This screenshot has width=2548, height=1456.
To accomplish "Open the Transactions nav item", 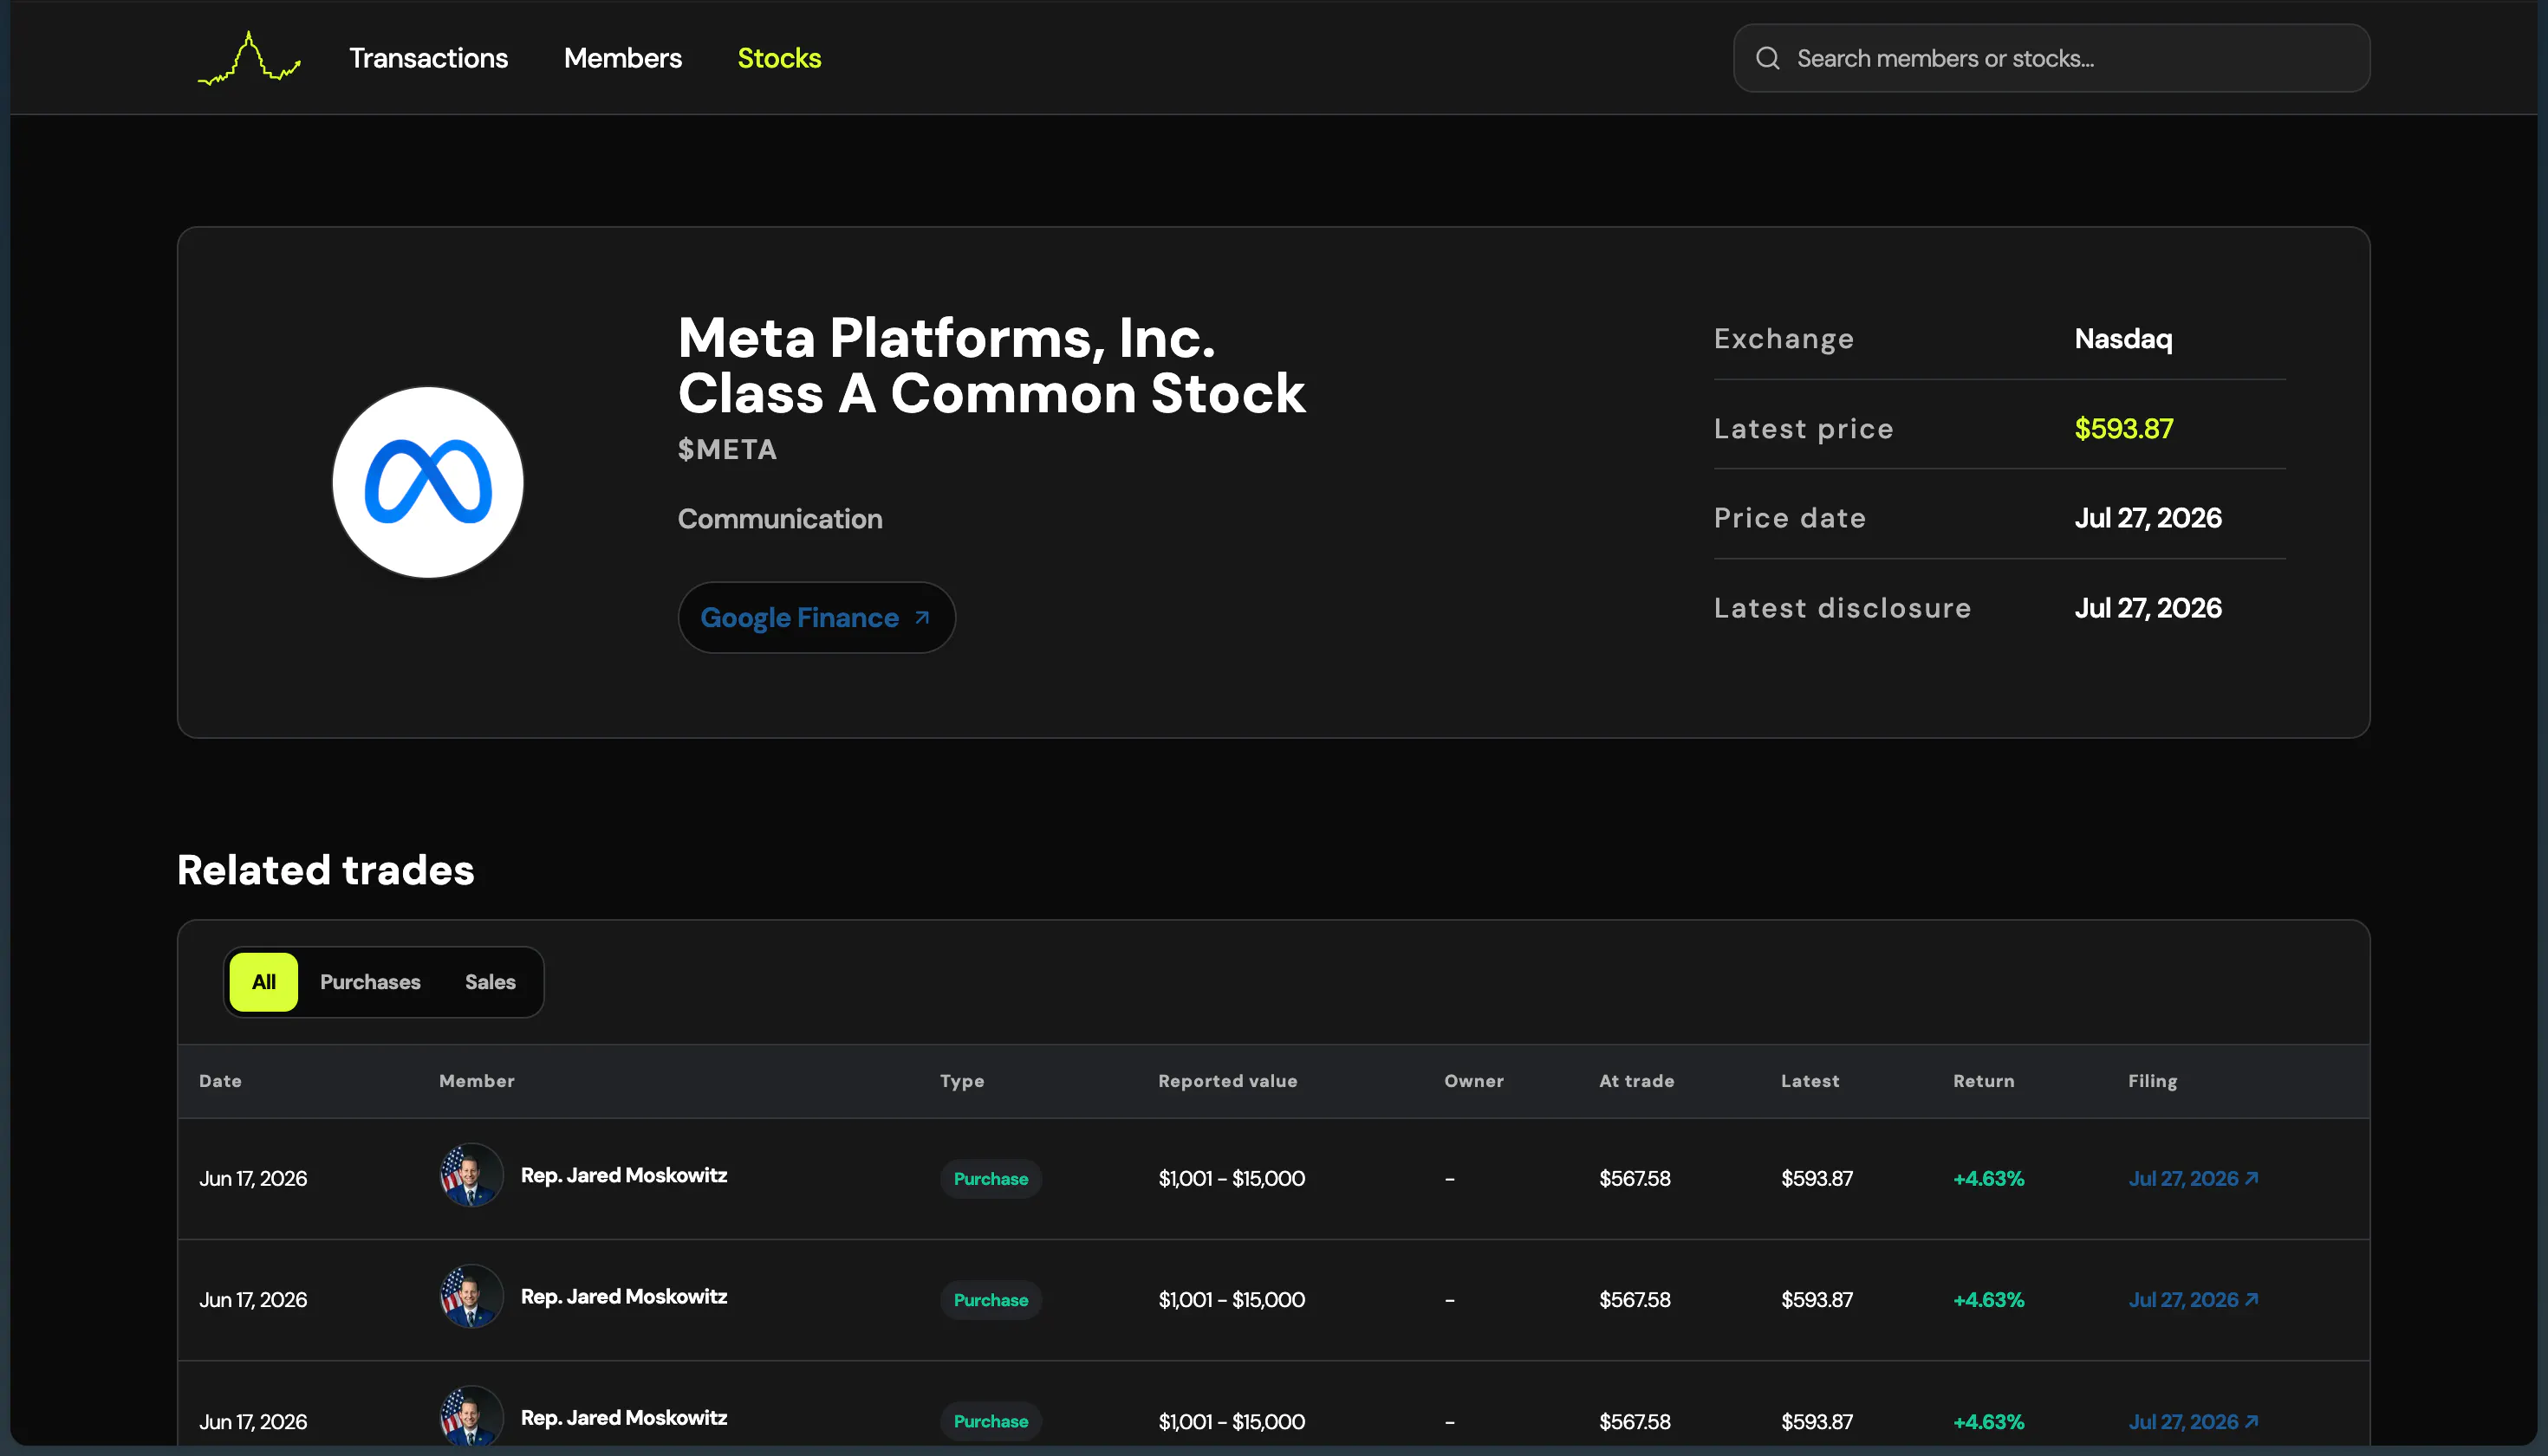I will pyautogui.click(x=428, y=58).
